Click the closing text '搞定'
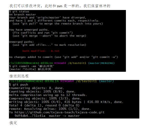Viewport: 158px width, 131px height. click(x=13, y=123)
